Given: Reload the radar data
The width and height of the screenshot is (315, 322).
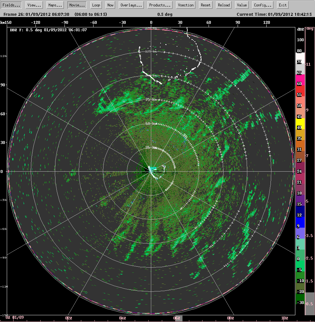Looking at the screenshot, I should pos(223,5).
